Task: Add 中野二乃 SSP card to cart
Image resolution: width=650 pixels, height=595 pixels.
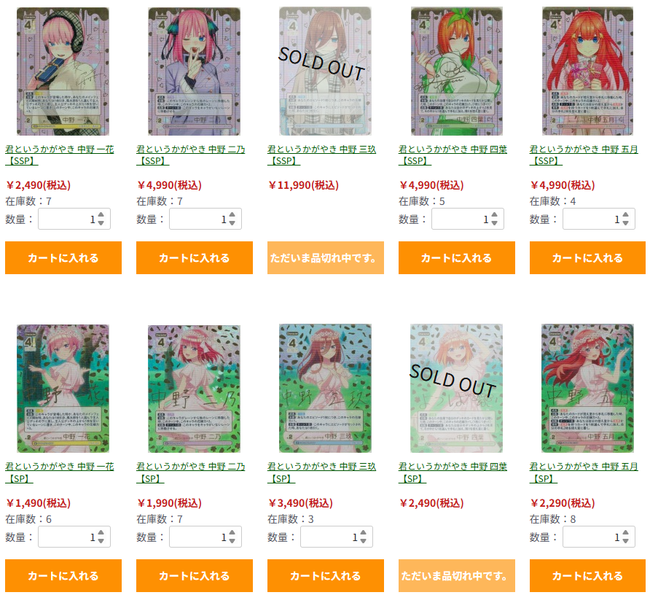Action: [x=195, y=257]
